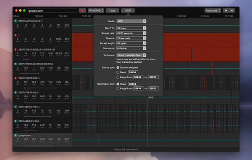
Task: Click the 10:09 AM timeline label
Action: [x=181, y=16]
